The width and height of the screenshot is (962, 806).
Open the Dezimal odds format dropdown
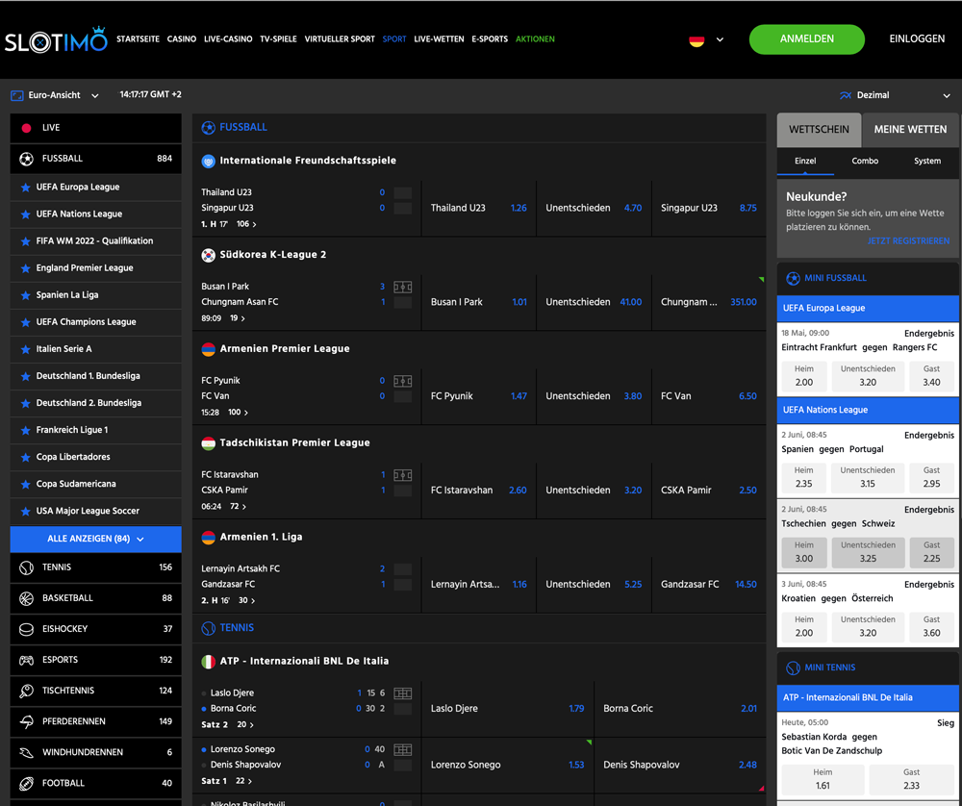click(x=946, y=95)
